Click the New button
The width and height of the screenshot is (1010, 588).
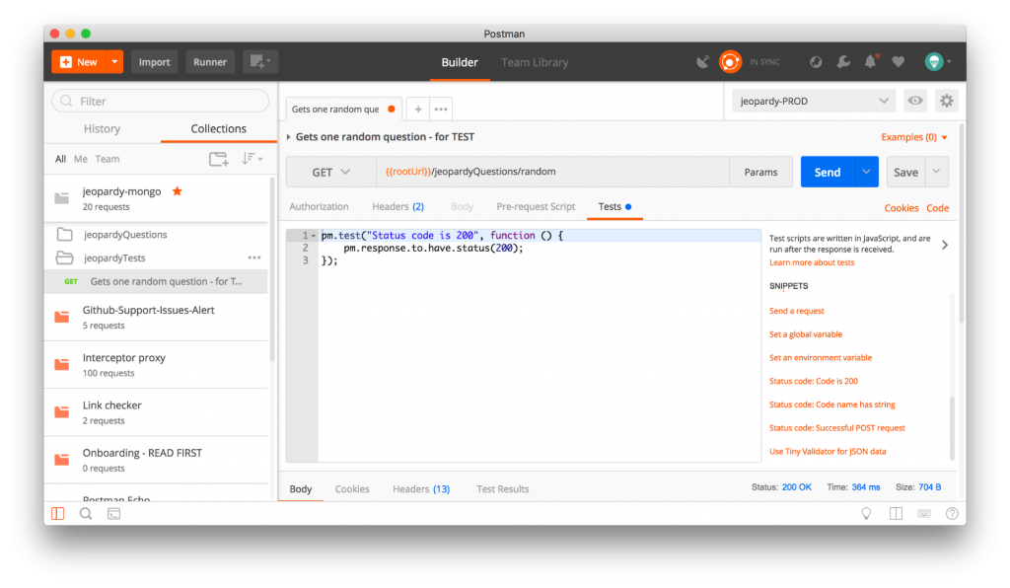pos(79,62)
